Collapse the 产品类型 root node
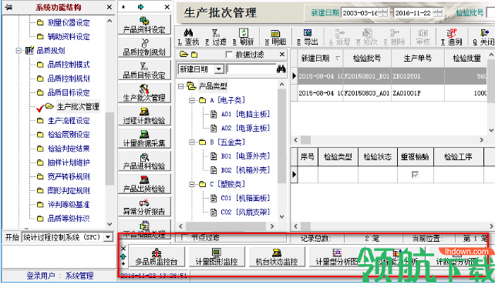The width and height of the screenshot is (495, 288). pyautogui.click(x=180, y=85)
